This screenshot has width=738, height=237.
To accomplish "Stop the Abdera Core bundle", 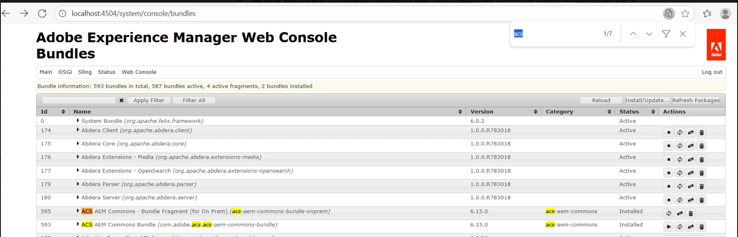I will pyautogui.click(x=669, y=146).
